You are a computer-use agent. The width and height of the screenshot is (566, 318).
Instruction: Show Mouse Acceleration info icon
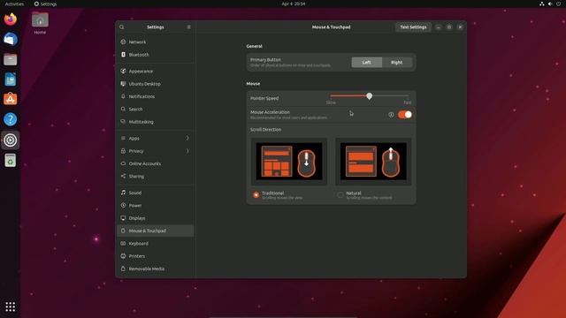tap(391, 115)
